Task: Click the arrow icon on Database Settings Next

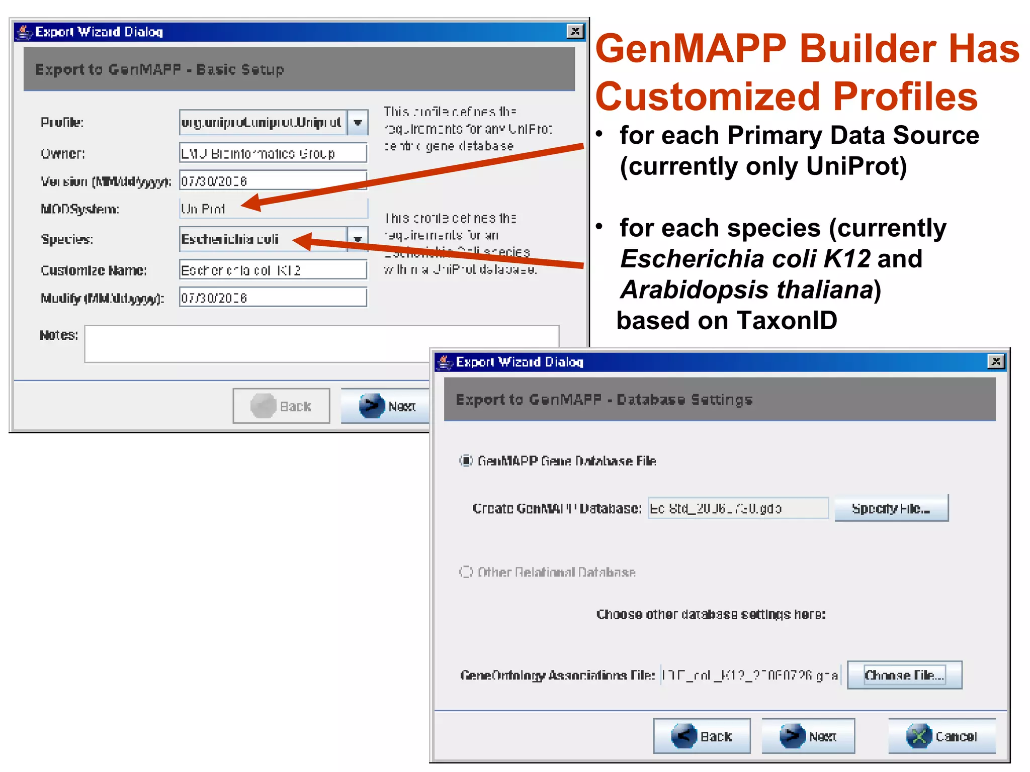Action: tap(792, 736)
